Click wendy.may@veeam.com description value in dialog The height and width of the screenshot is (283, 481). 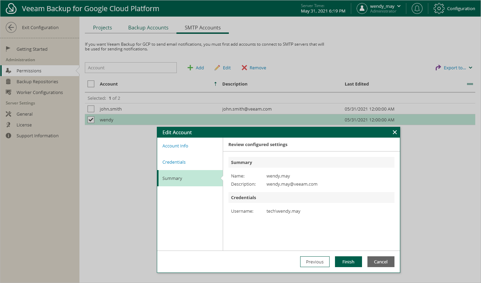coord(292,184)
